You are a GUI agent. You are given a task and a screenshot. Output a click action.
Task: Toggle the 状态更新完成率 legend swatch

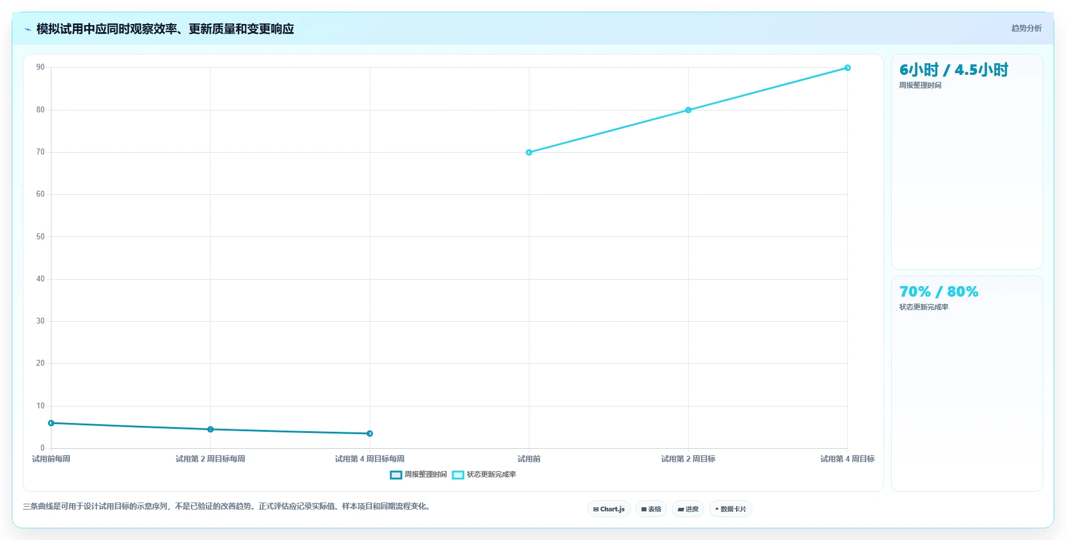pos(458,474)
